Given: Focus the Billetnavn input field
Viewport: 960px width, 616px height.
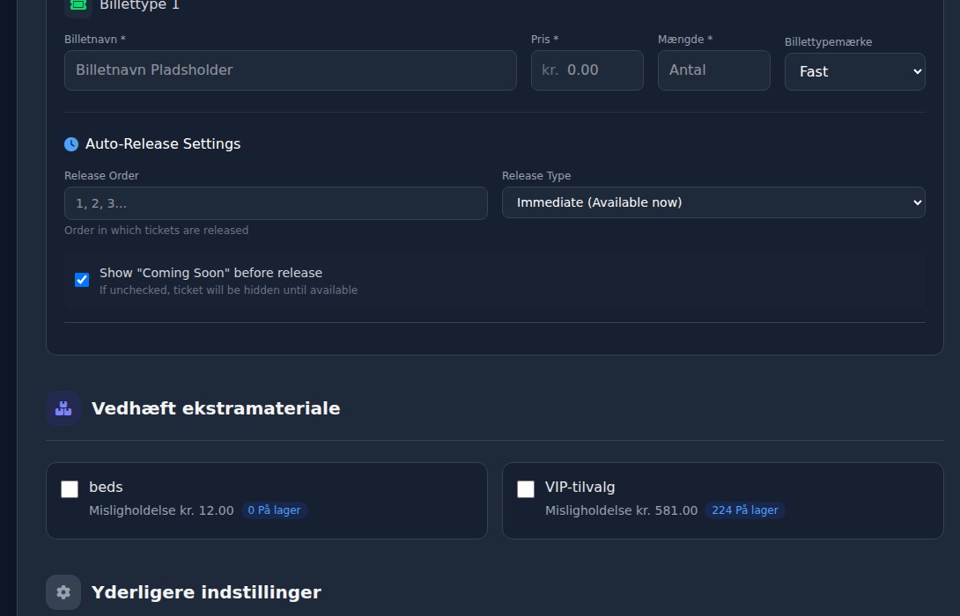Looking at the screenshot, I should 291,70.
